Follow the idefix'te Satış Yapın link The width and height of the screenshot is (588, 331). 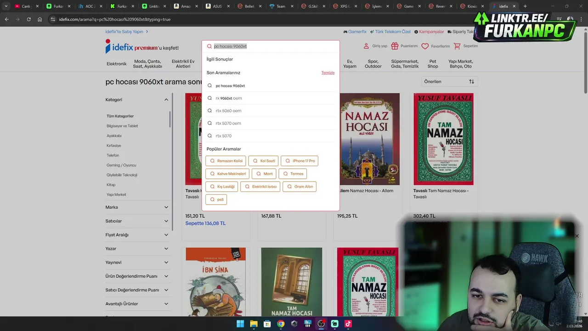point(127,32)
